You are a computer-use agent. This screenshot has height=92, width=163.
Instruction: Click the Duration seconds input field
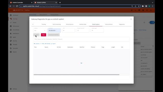pyautogui.click(x=83, y=30)
